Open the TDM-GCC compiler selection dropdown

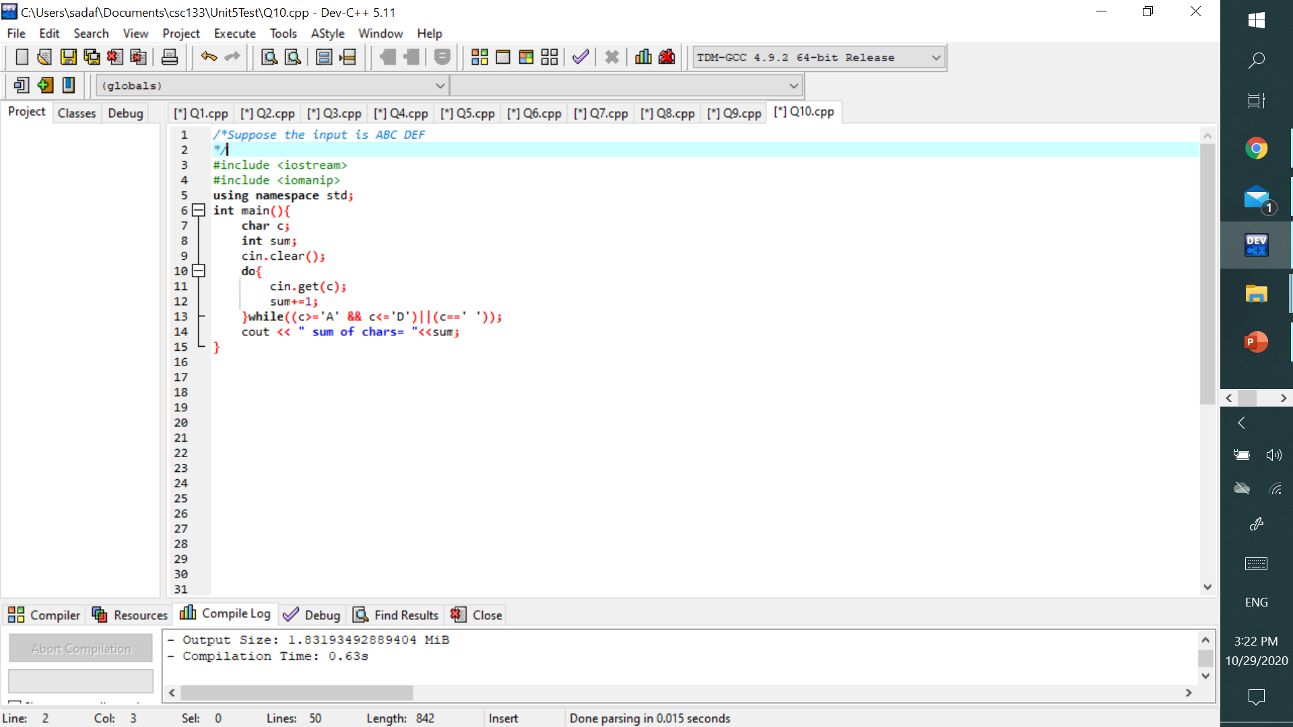pyautogui.click(x=935, y=58)
